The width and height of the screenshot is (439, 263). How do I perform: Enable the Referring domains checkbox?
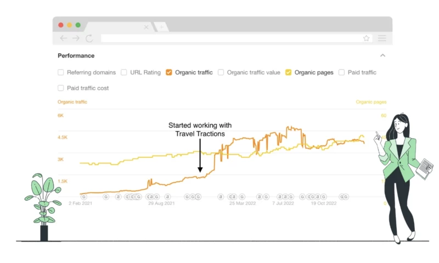click(x=61, y=72)
